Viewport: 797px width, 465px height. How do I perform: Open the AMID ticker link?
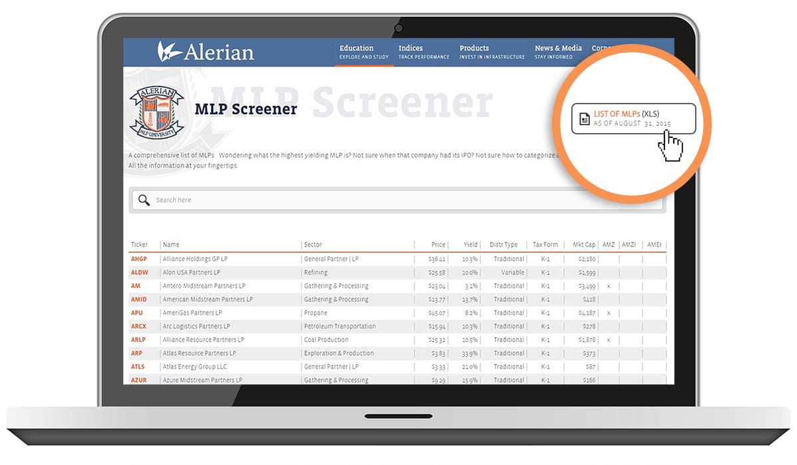tap(139, 300)
